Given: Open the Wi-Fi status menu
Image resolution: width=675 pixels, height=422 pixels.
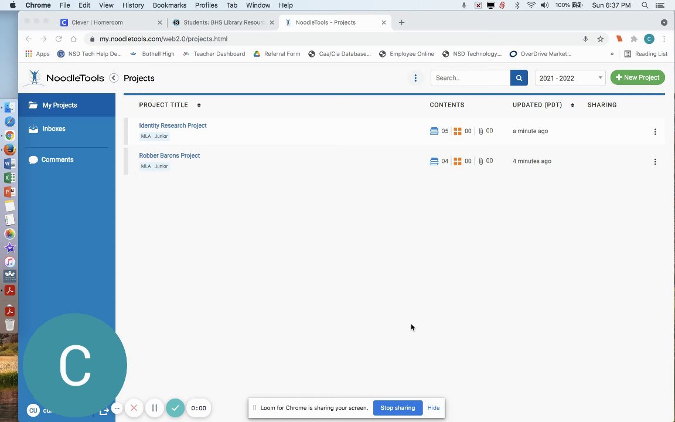Looking at the screenshot, I should click(531, 5).
